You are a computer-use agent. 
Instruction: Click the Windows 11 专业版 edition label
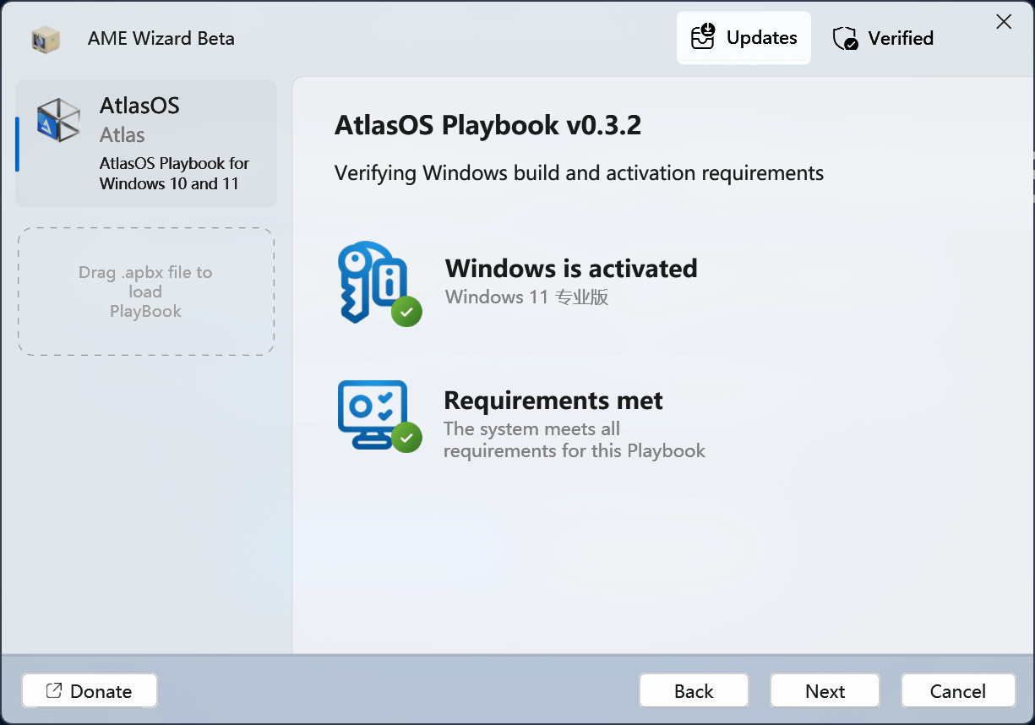coord(526,297)
